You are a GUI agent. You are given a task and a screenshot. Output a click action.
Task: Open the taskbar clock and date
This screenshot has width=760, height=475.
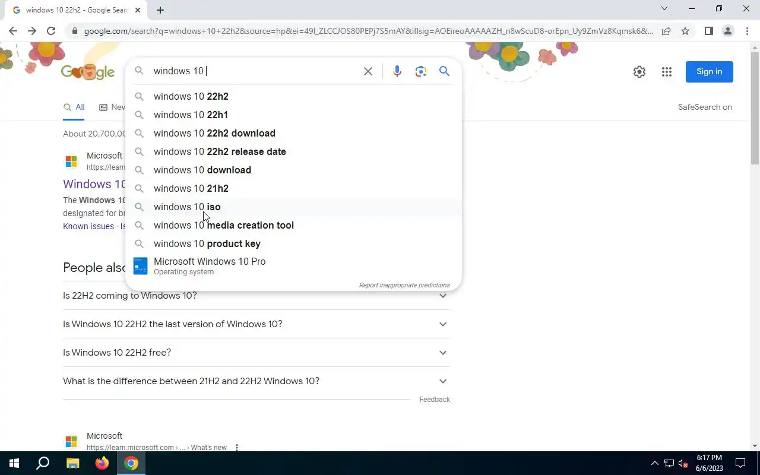709,463
